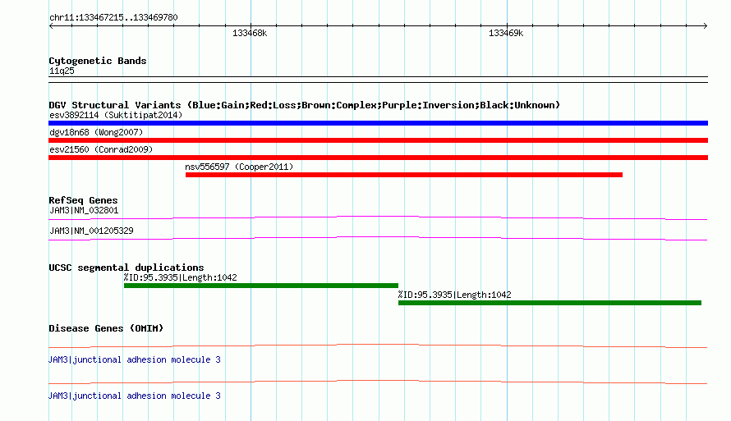Click the red esv21560 loss variant bar
The image size is (731, 421).
click(x=378, y=158)
